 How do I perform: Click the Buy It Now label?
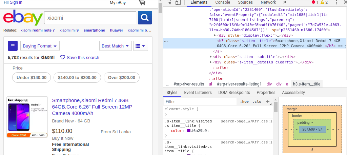[63, 138]
